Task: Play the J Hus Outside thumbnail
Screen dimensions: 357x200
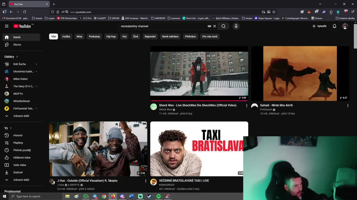Action: 98,149
